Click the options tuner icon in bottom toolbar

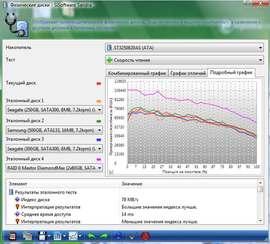pyautogui.click(x=13, y=236)
